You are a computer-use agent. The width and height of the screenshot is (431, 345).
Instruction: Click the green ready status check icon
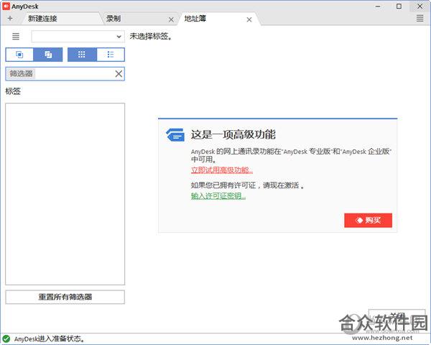click(x=6, y=339)
